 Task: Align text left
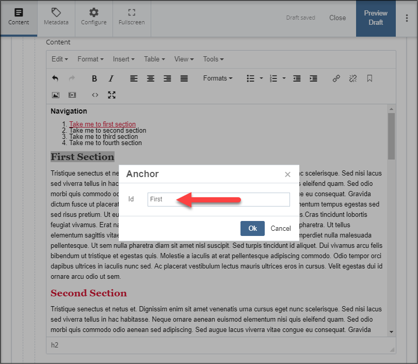(134, 78)
